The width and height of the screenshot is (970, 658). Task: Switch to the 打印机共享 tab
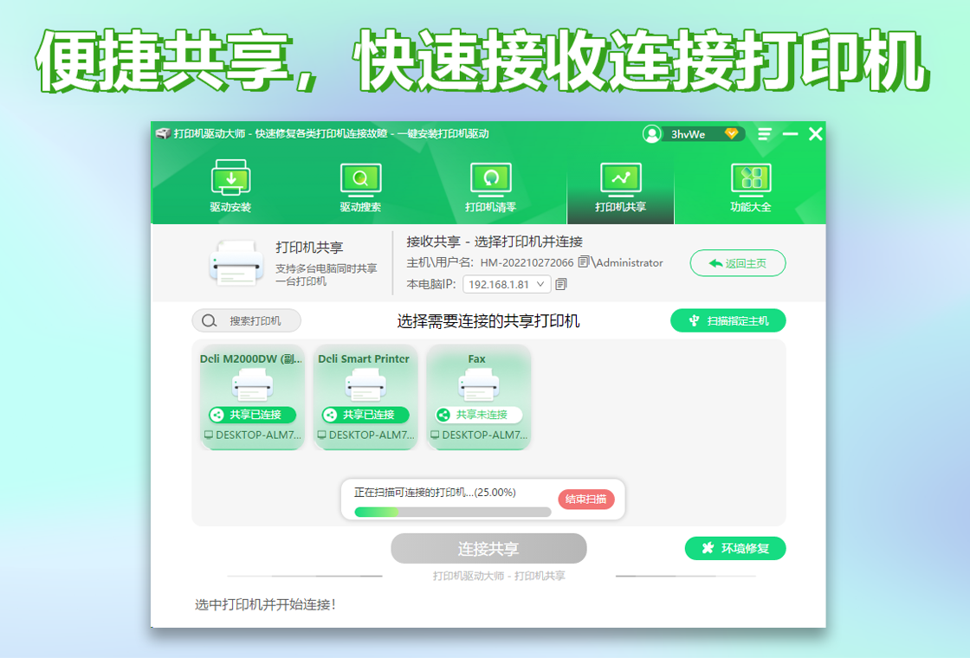(x=620, y=187)
